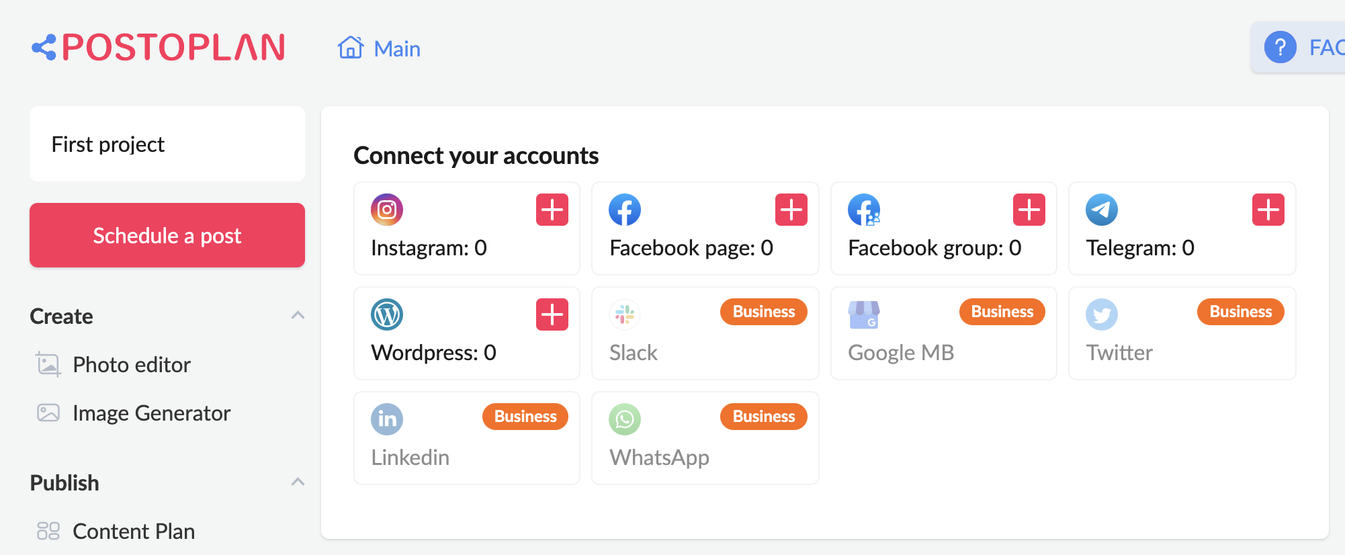Click the WhatsApp icon
This screenshot has width=1345, height=555.
(625, 419)
